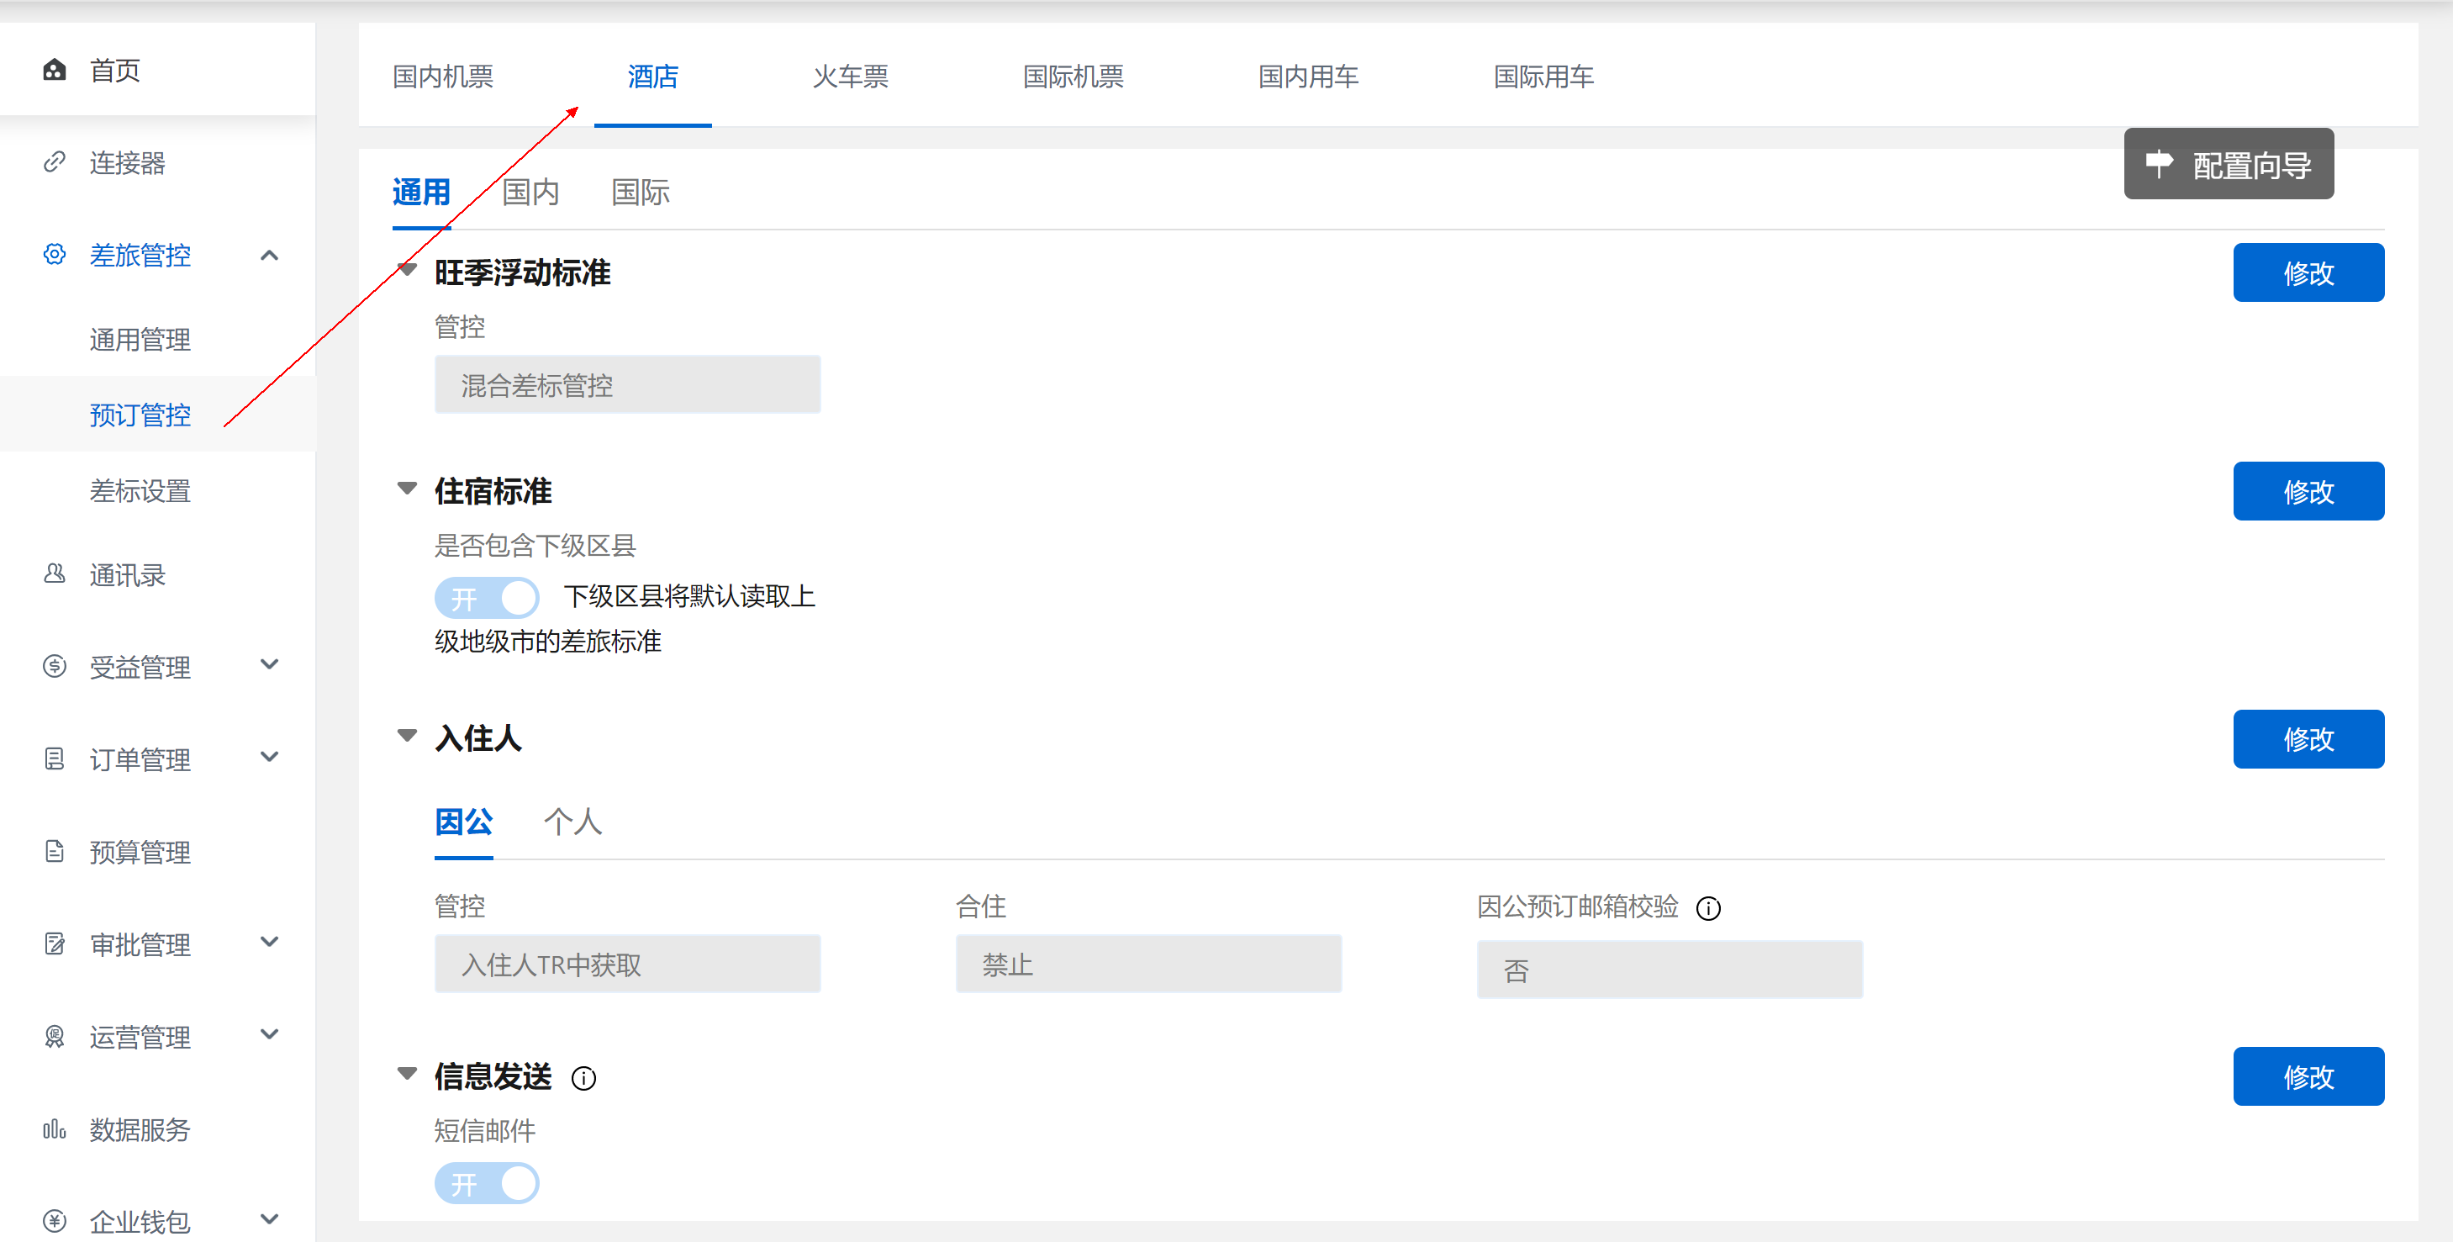Click the badge icon beside 运营管理

[x=55, y=1036]
